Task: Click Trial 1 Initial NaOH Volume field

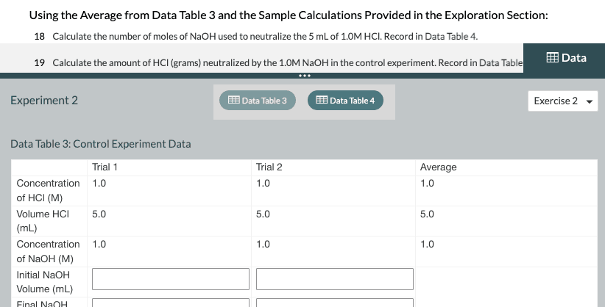Action: pos(171,279)
